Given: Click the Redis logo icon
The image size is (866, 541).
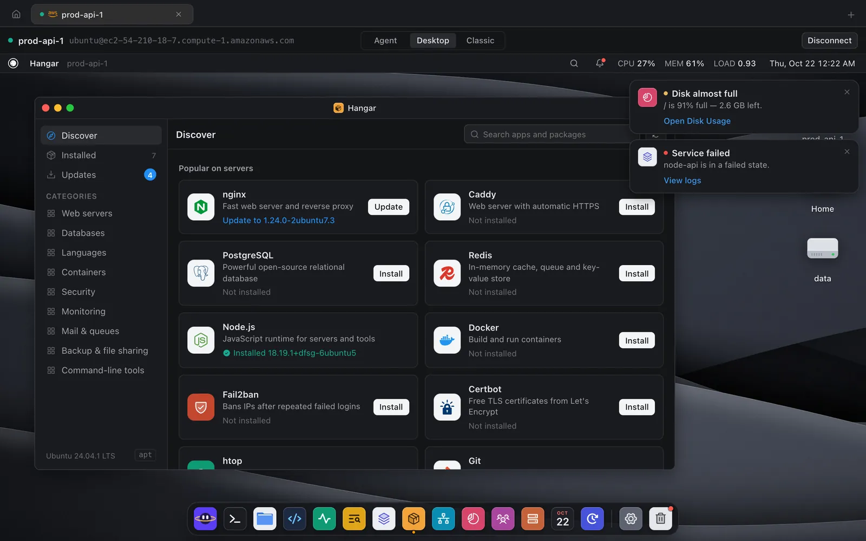Looking at the screenshot, I should pos(447,273).
